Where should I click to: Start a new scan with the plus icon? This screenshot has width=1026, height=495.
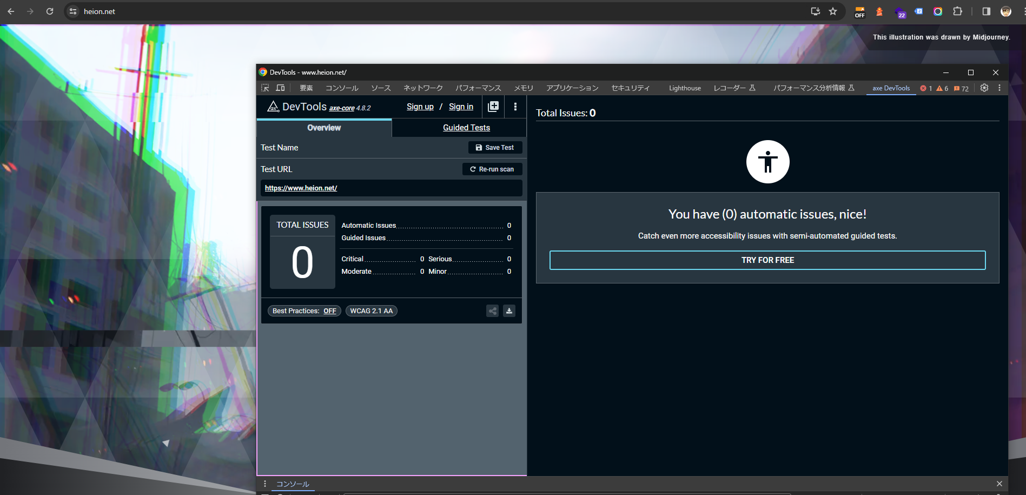[493, 107]
